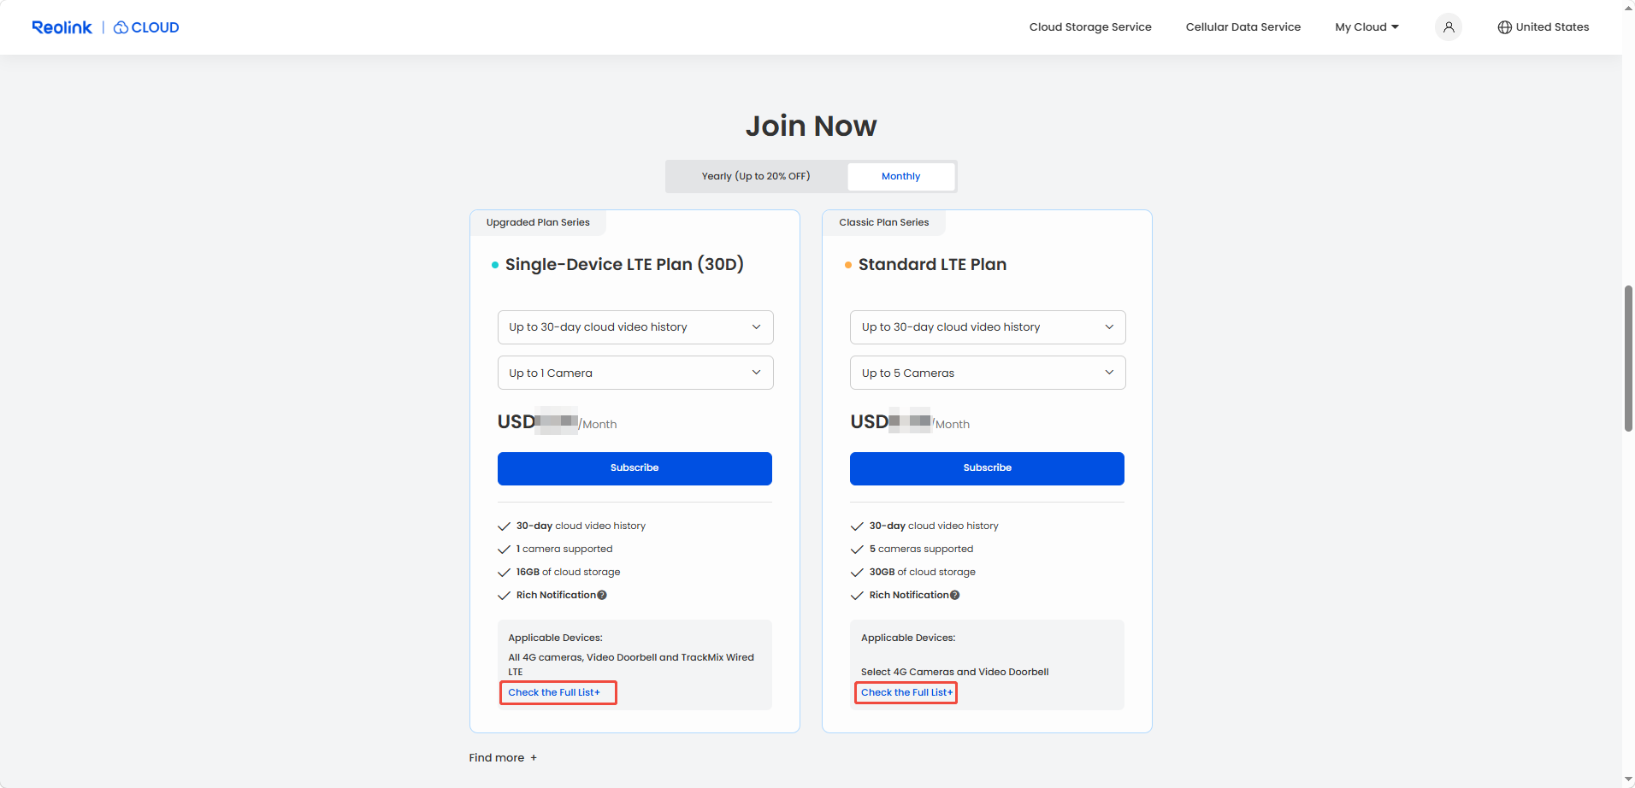This screenshot has width=1635, height=788.
Task: Click Rich Notification help icon in Standard plan
Action: (x=955, y=596)
